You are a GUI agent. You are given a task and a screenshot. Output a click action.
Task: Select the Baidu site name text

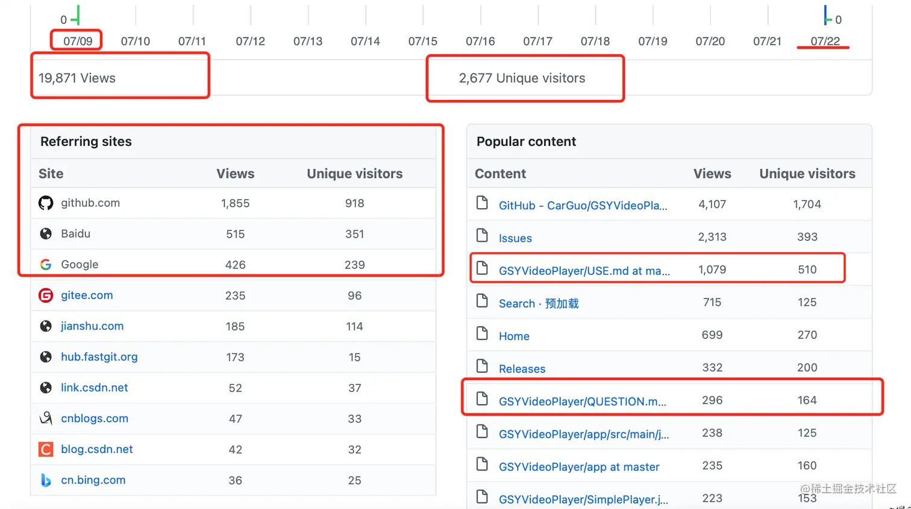coord(75,234)
